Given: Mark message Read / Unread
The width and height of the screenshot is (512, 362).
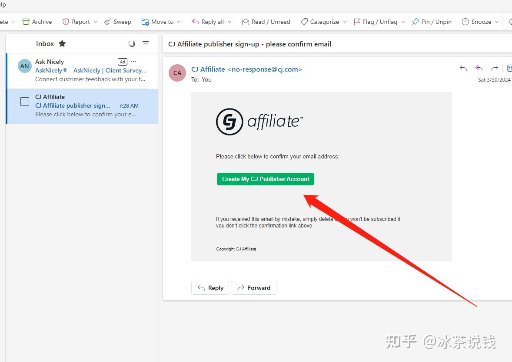Looking at the screenshot, I should (266, 22).
